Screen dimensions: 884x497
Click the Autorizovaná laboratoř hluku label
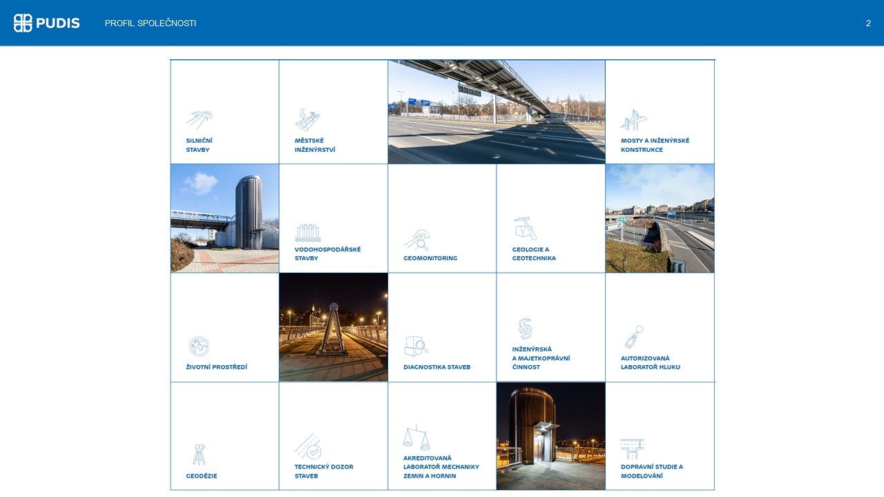tap(651, 363)
